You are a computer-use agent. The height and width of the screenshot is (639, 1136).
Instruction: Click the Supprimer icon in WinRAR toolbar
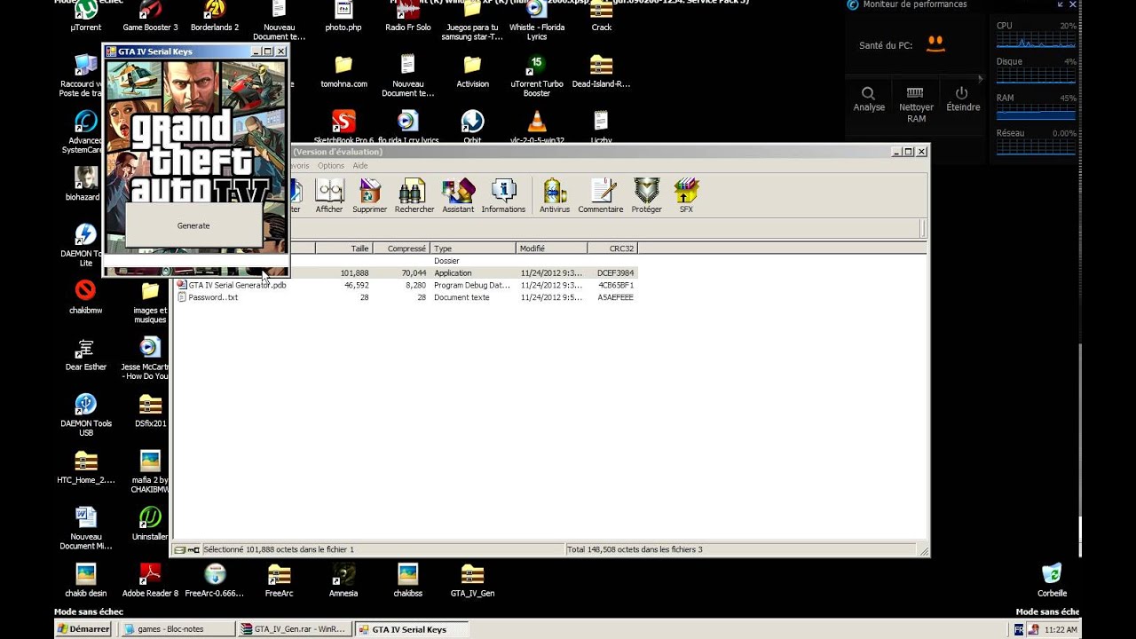(x=369, y=196)
